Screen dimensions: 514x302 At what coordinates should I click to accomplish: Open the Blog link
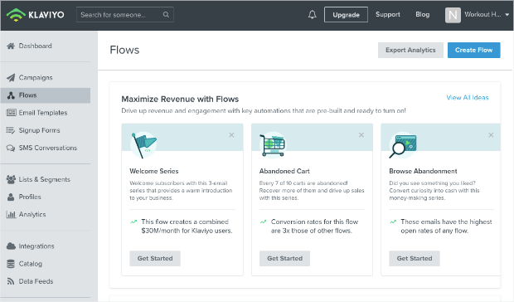pyautogui.click(x=423, y=14)
